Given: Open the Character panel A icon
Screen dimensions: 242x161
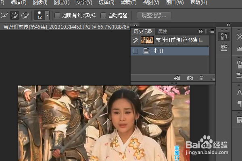Looking at the screenshot, I should pyautogui.click(x=239, y=92).
